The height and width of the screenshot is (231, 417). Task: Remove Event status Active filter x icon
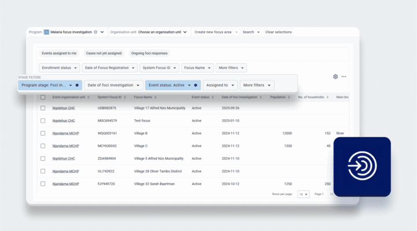pos(196,85)
